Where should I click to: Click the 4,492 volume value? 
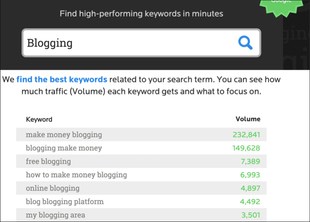[x=250, y=202]
